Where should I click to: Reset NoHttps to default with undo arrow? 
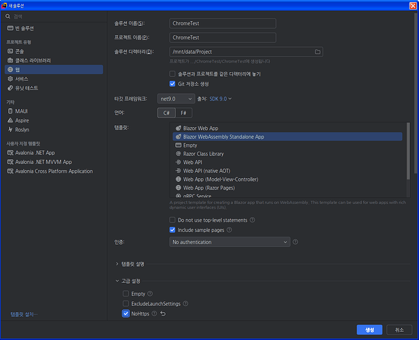(163, 313)
